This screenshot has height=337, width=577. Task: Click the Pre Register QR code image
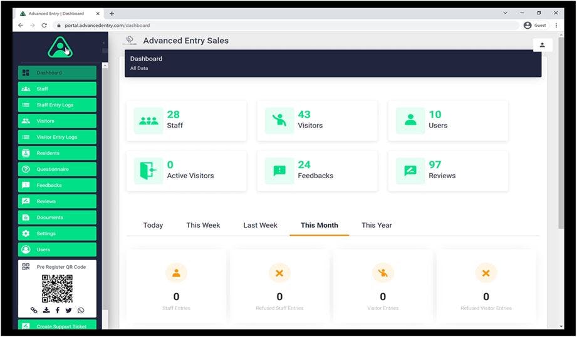pos(57,288)
